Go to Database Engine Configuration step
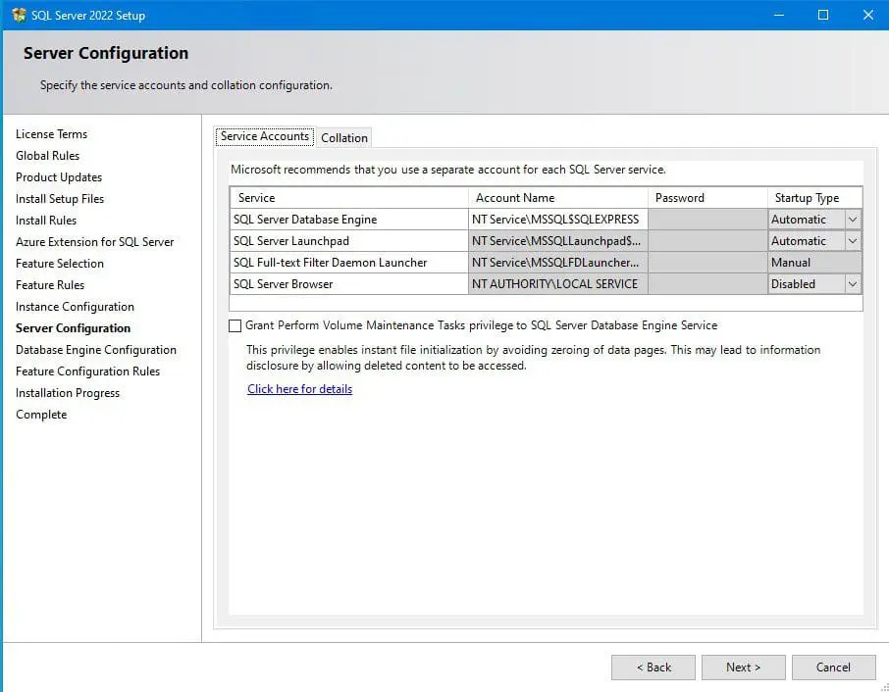The width and height of the screenshot is (889, 692). [95, 349]
